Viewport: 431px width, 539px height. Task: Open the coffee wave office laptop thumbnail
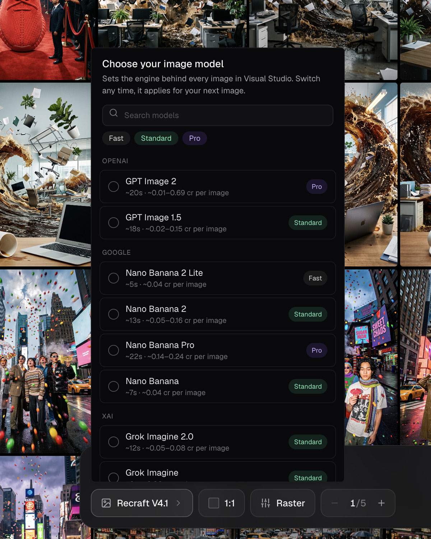pyautogui.click(x=45, y=175)
